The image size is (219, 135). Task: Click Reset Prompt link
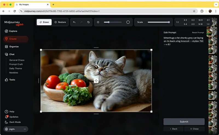click(198, 32)
